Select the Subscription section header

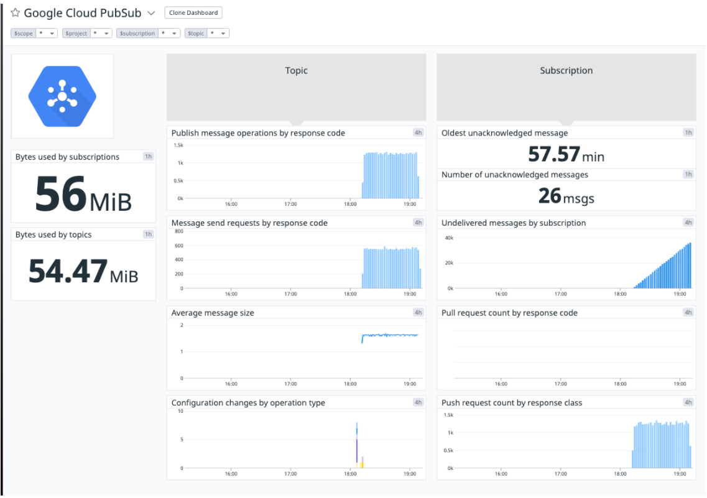click(566, 70)
